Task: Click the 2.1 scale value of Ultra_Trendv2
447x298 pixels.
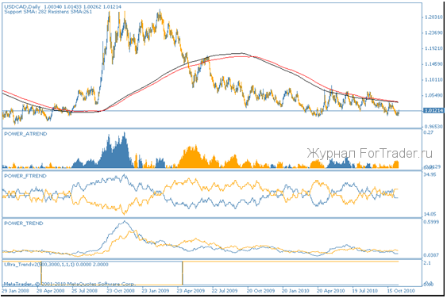Action: 427,263
